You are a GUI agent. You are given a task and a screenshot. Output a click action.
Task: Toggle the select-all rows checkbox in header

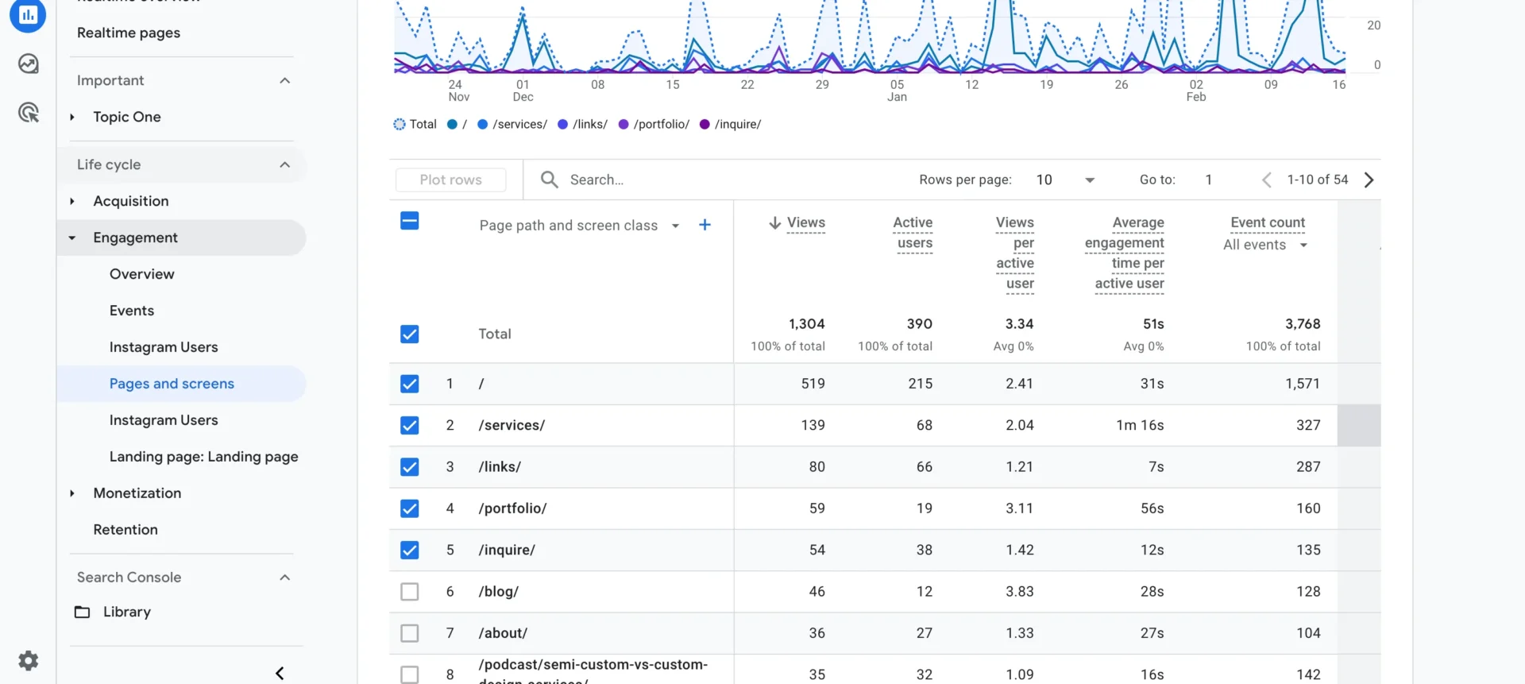pos(410,221)
